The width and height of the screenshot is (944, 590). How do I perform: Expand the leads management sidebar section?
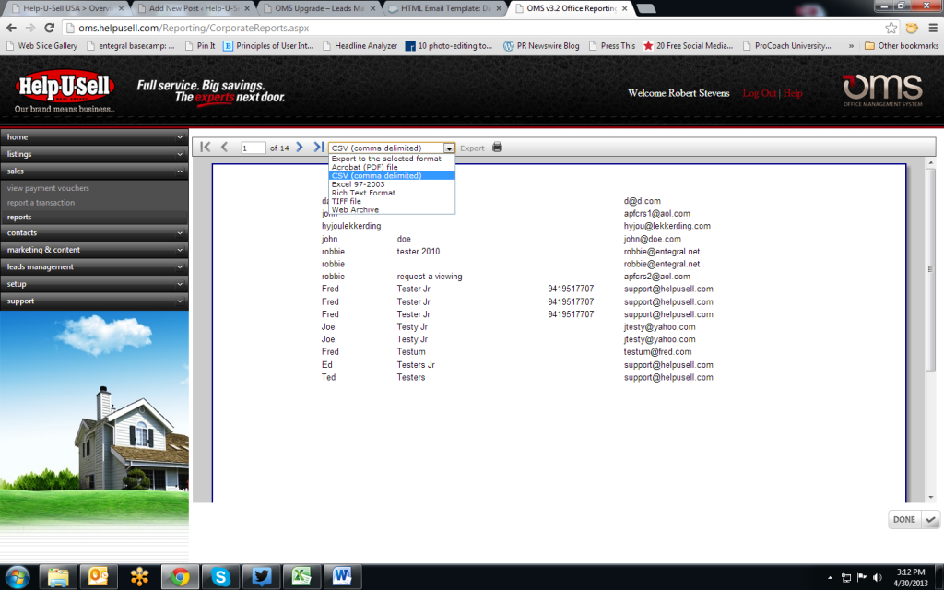coord(94,267)
